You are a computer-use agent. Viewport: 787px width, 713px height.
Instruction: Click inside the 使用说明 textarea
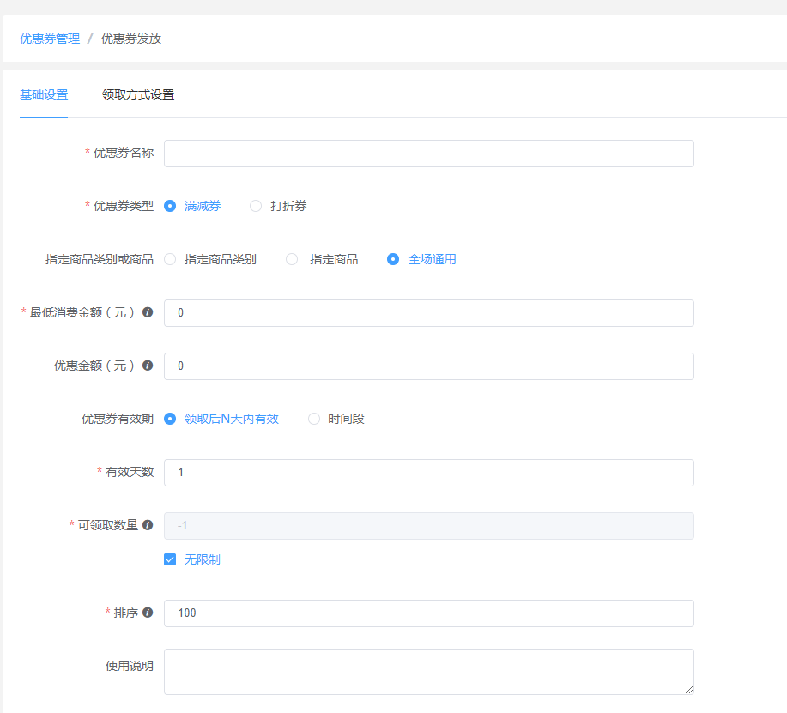(428, 672)
